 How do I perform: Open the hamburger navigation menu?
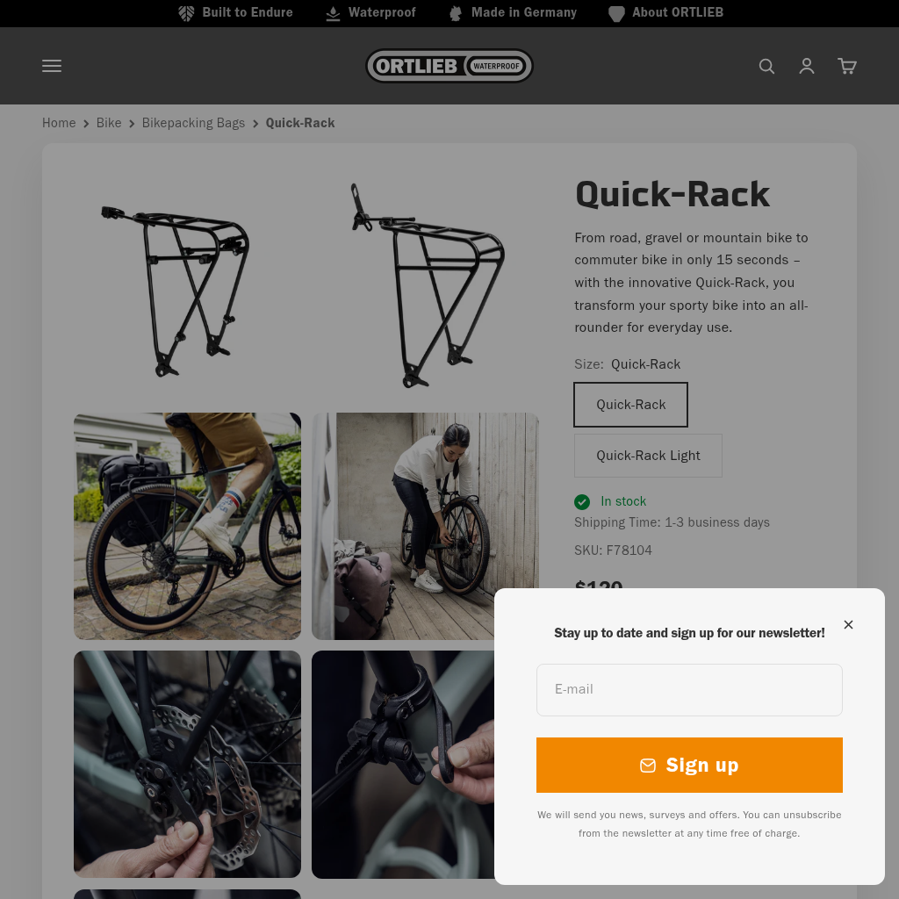(52, 66)
